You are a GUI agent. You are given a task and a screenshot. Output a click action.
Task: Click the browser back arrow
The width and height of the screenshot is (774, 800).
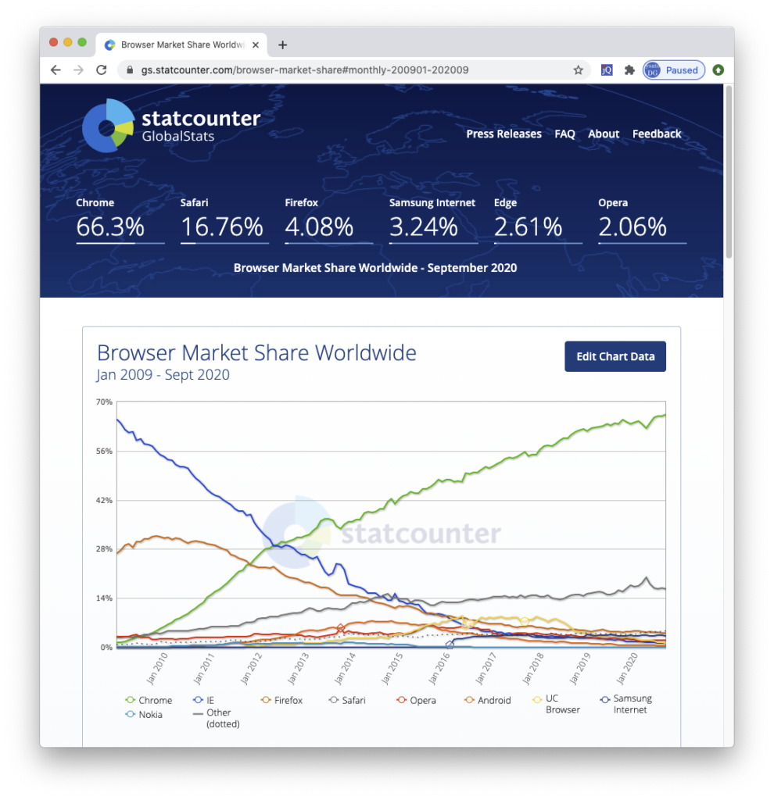[56, 70]
